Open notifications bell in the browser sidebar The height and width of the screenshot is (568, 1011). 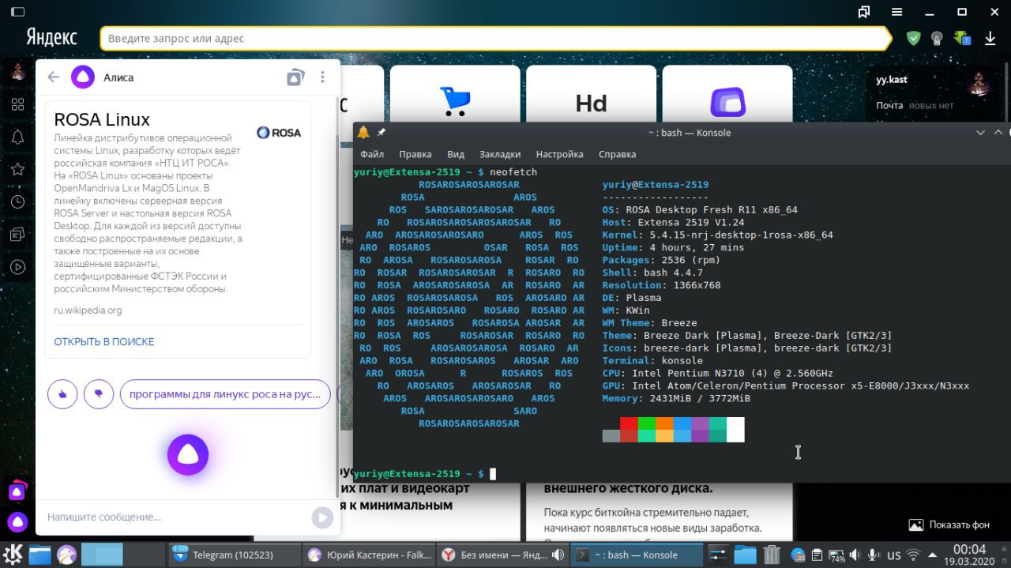pos(17,137)
